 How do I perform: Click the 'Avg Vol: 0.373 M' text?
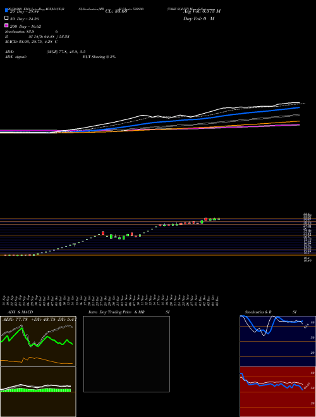(x=202, y=11)
